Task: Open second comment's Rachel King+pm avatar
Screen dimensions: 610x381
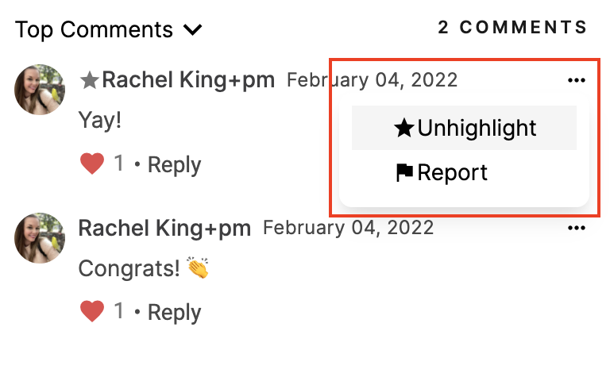Action: [40, 238]
